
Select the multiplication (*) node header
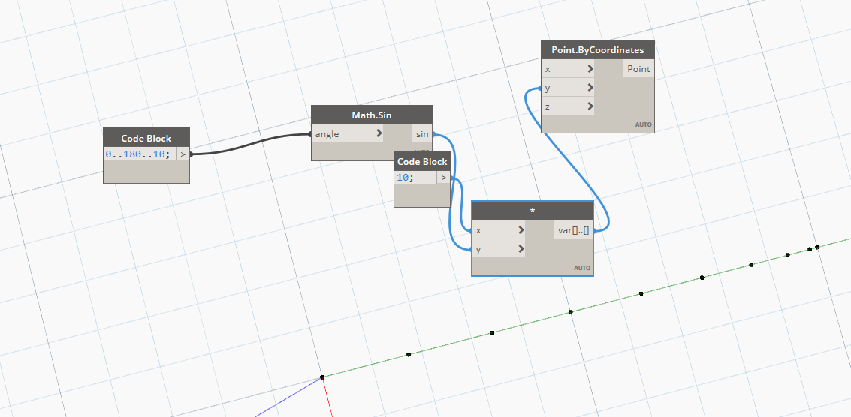[x=533, y=211]
